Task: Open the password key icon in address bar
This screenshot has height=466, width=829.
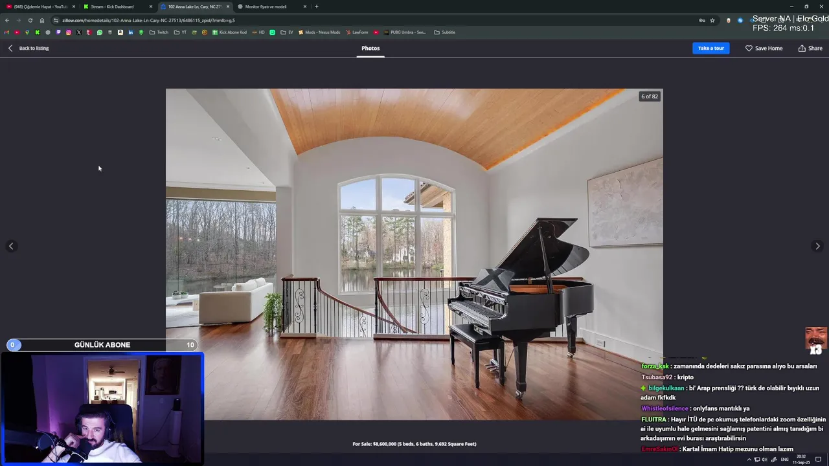Action: [702, 20]
